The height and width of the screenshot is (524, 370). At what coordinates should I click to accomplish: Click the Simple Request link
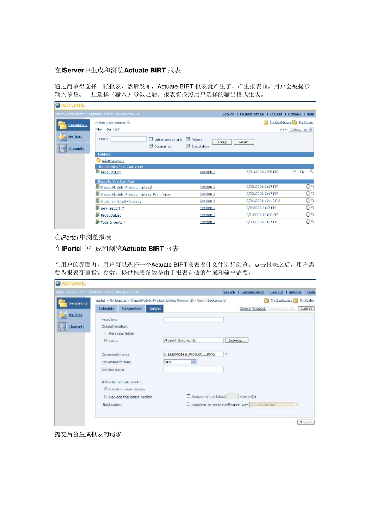(253, 309)
